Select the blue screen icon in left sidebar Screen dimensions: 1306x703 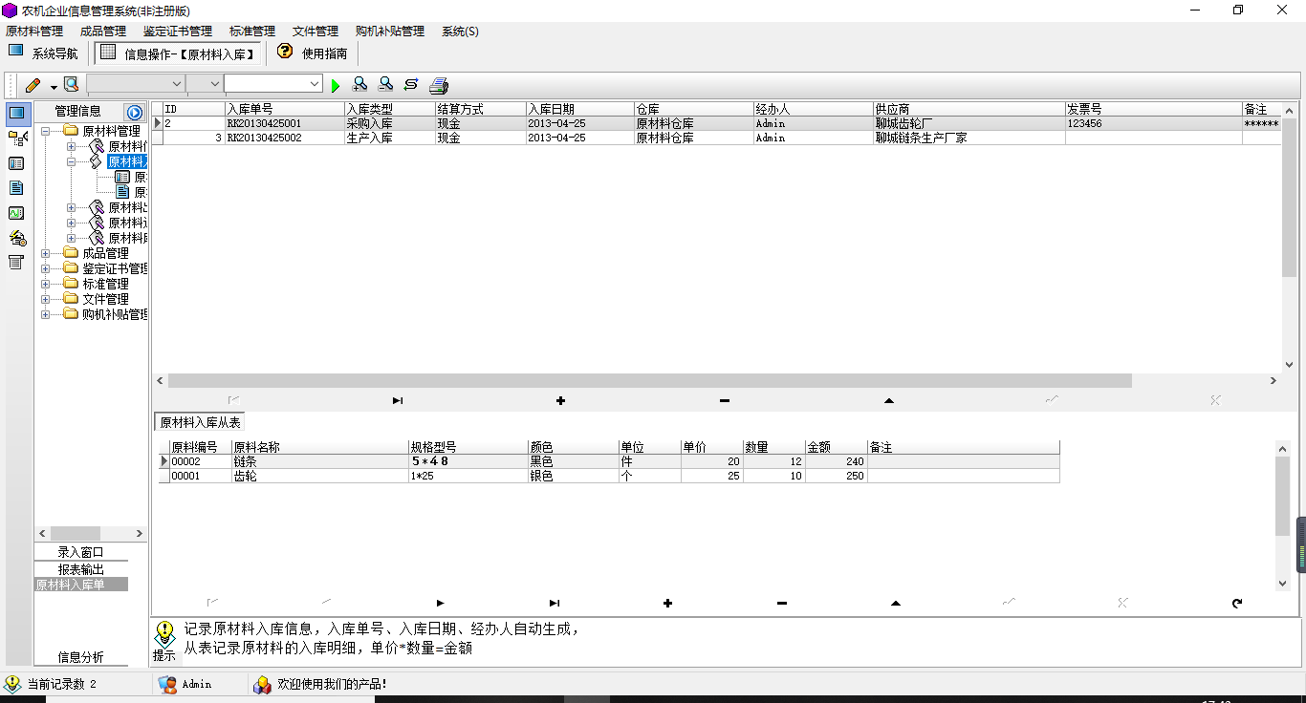pyautogui.click(x=16, y=114)
